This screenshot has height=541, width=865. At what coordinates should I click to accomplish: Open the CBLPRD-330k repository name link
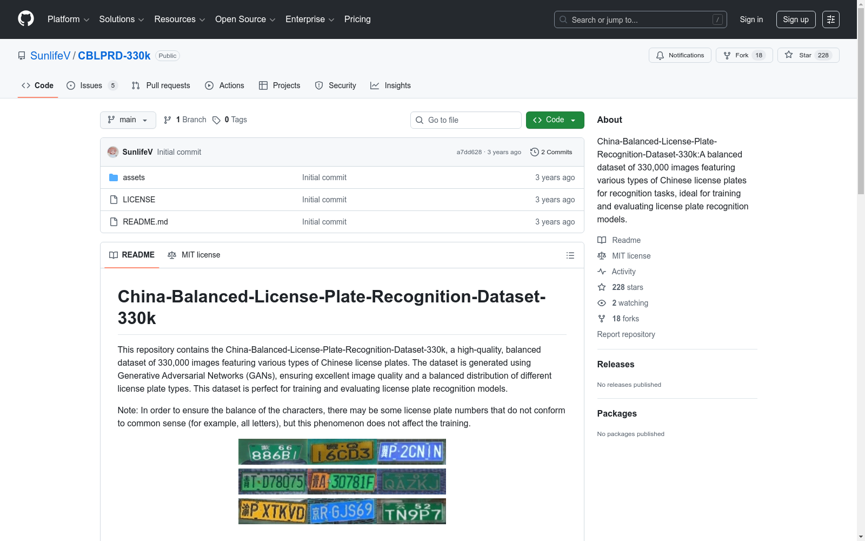coord(114,56)
